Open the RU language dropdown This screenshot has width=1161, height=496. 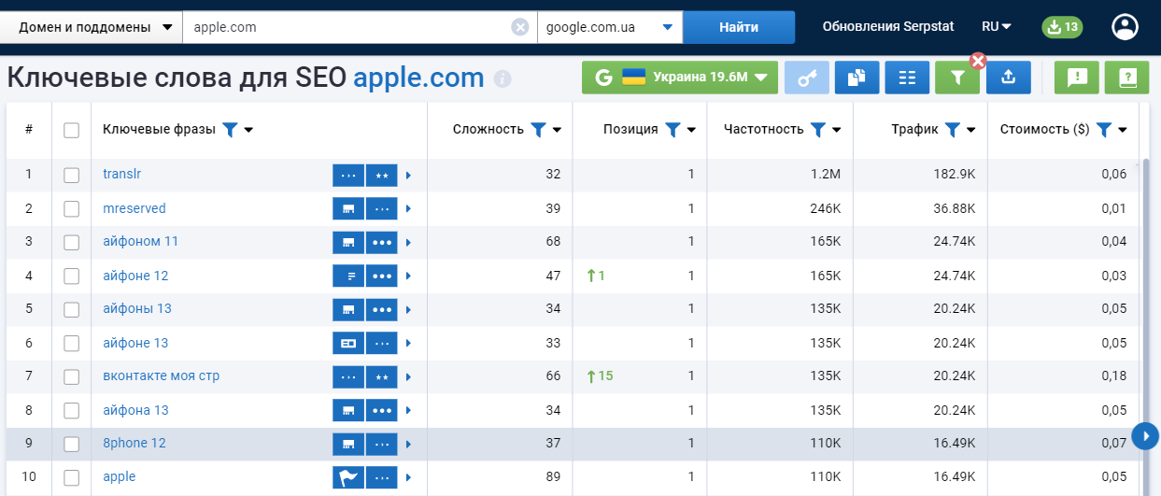997,27
